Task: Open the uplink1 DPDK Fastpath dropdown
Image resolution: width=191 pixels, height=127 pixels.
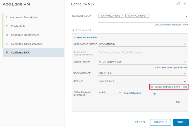Action: [120, 93]
